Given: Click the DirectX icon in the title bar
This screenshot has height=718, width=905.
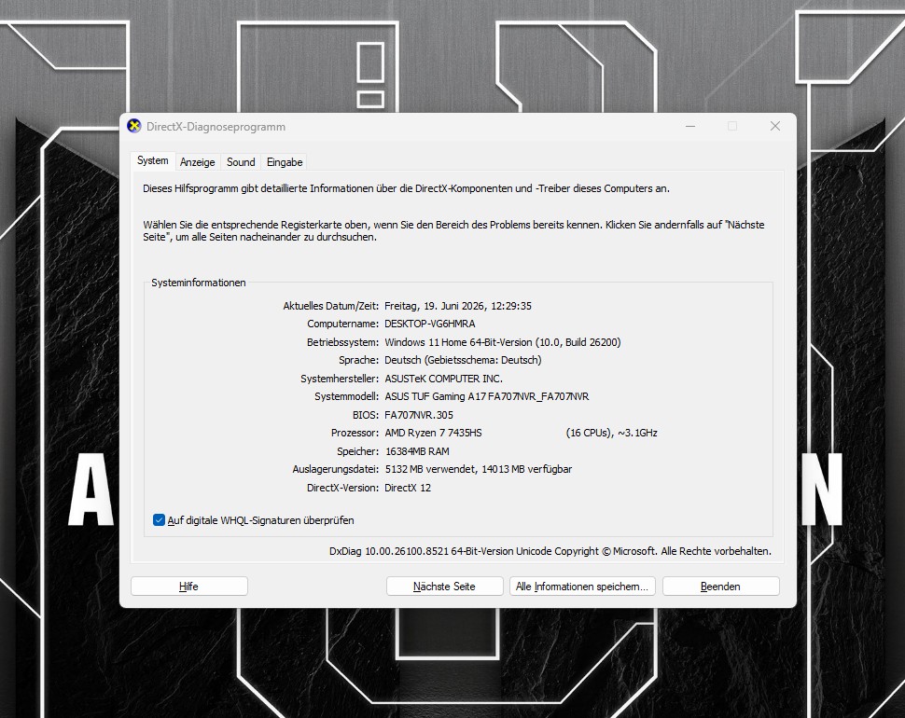Looking at the screenshot, I should (134, 126).
